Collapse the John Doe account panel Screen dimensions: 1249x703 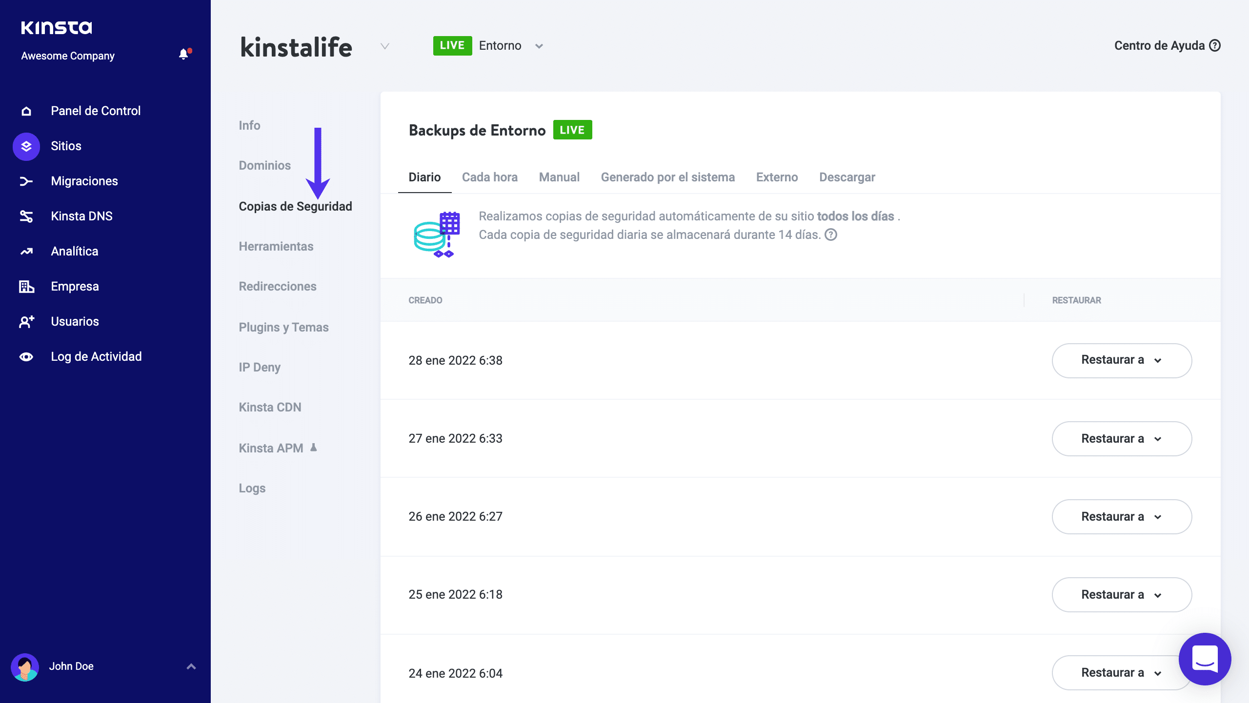click(x=191, y=666)
